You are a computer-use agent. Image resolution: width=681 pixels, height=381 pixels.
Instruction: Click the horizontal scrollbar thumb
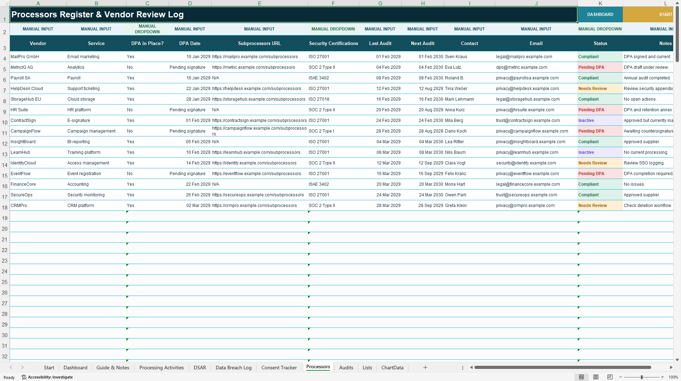coord(563,368)
